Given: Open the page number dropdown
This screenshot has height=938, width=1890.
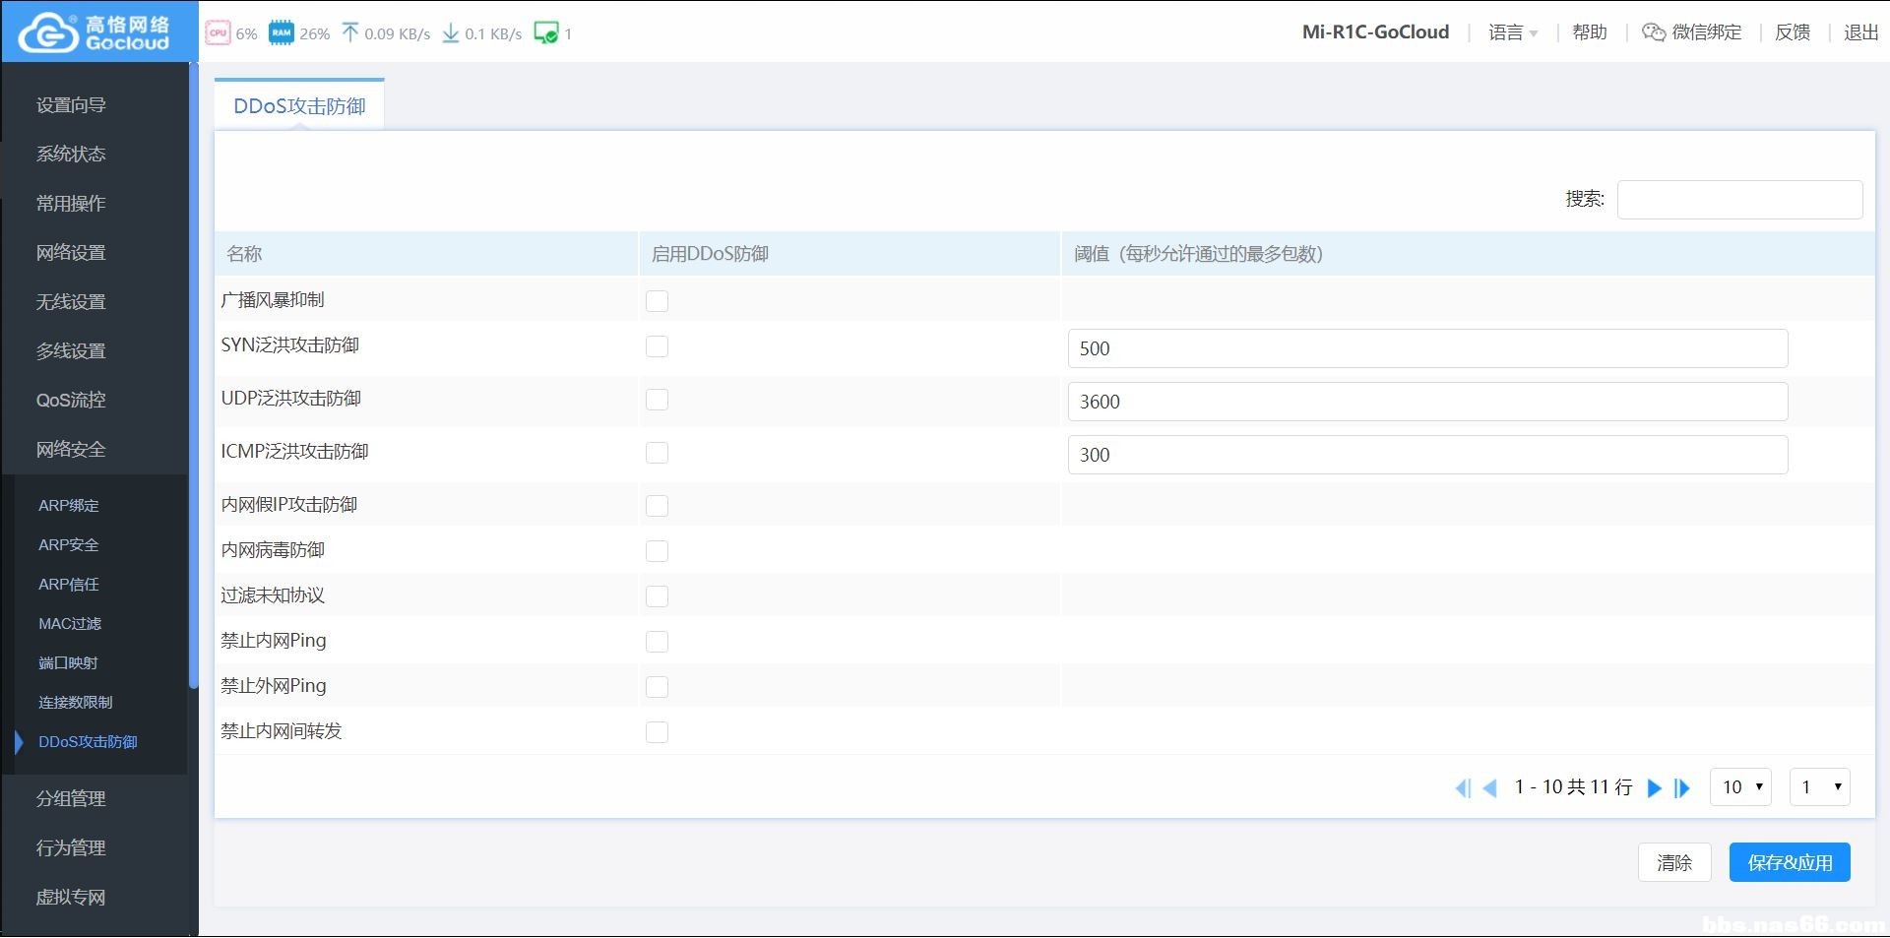Looking at the screenshot, I should (1819, 787).
